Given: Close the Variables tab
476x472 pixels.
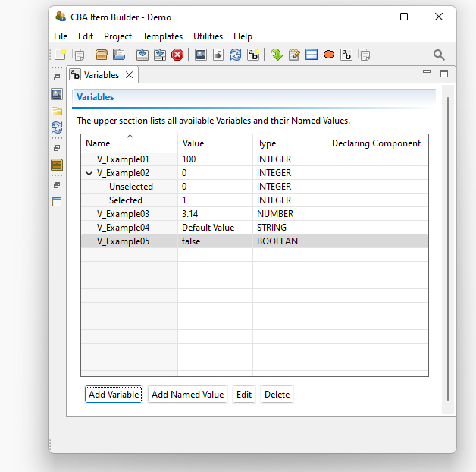Looking at the screenshot, I should [130, 75].
